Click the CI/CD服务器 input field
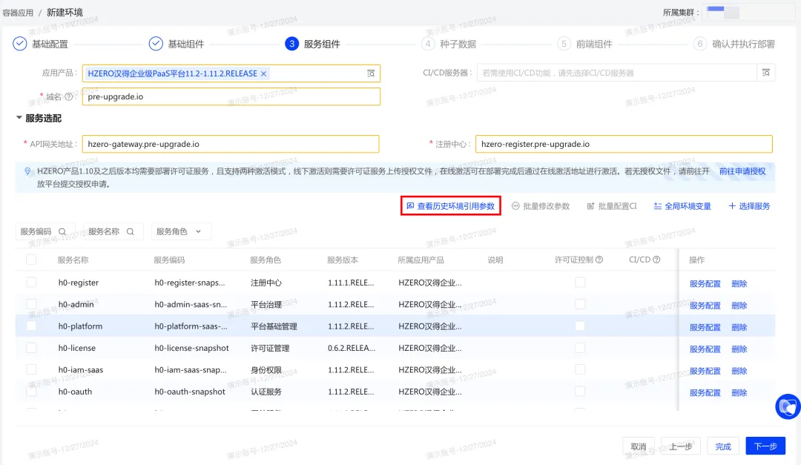 [616, 73]
